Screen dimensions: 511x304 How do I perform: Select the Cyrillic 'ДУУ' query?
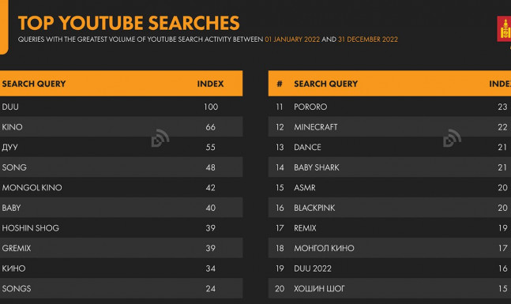click(9, 148)
